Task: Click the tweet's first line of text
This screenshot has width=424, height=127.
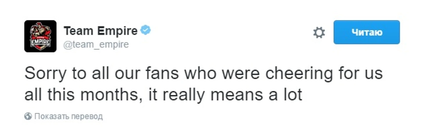Action: tap(203, 74)
